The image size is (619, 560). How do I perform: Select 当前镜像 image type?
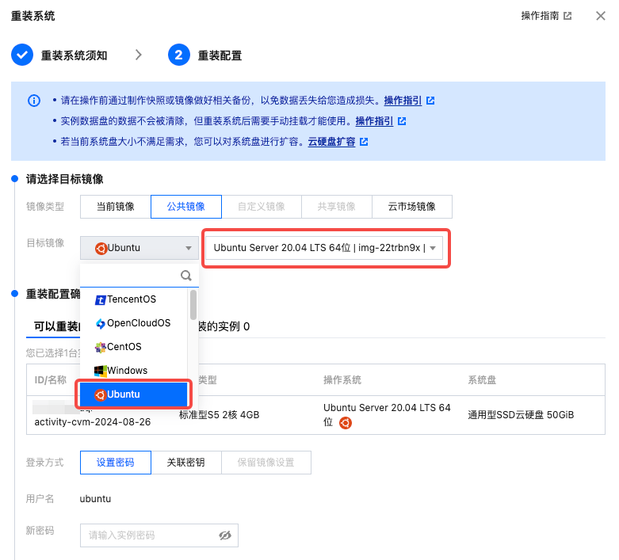[115, 207]
